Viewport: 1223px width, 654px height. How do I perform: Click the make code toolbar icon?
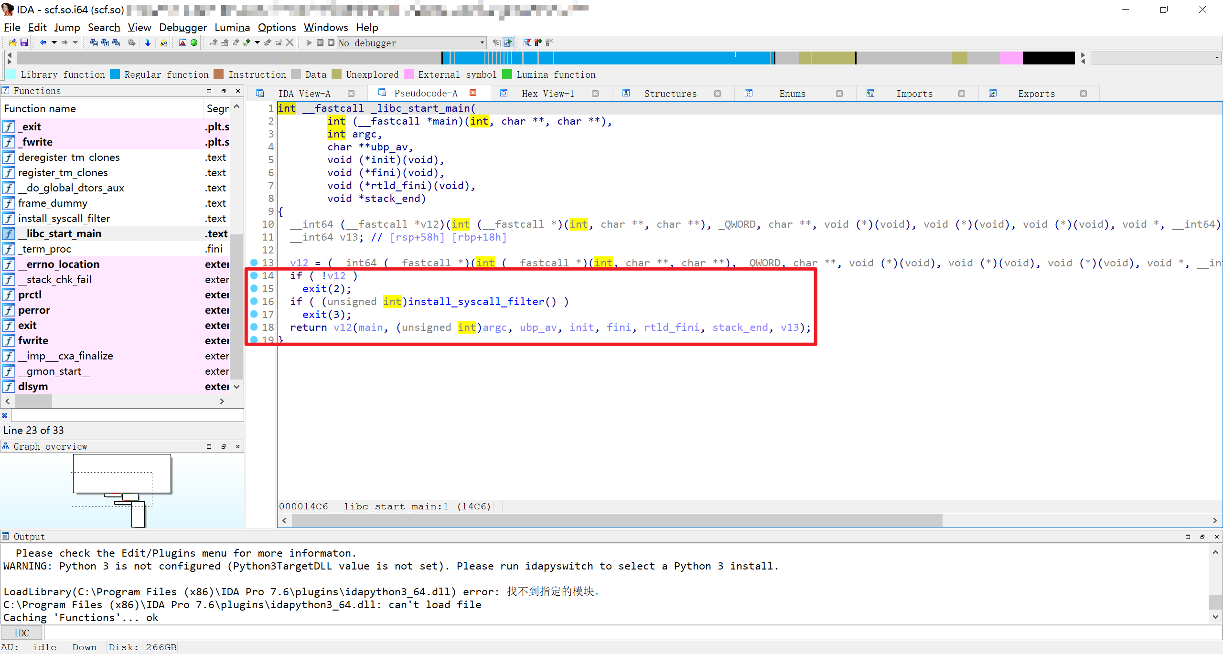click(214, 42)
